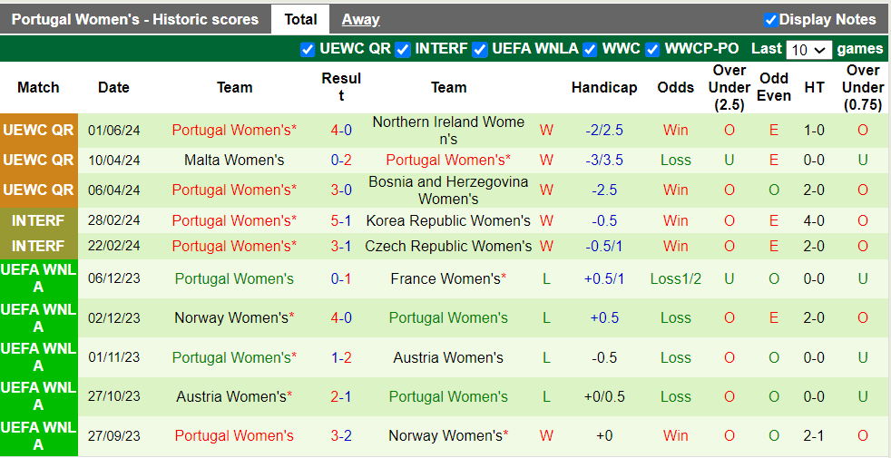Viewport: 891px width, 458px height.
Task: Click the 3-2 result versus Norway Women's
Action: click(x=341, y=436)
